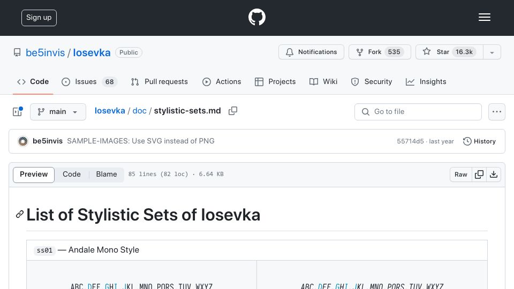The image size is (514, 289).
Task: Open the Wiki tab
Action: (x=323, y=81)
